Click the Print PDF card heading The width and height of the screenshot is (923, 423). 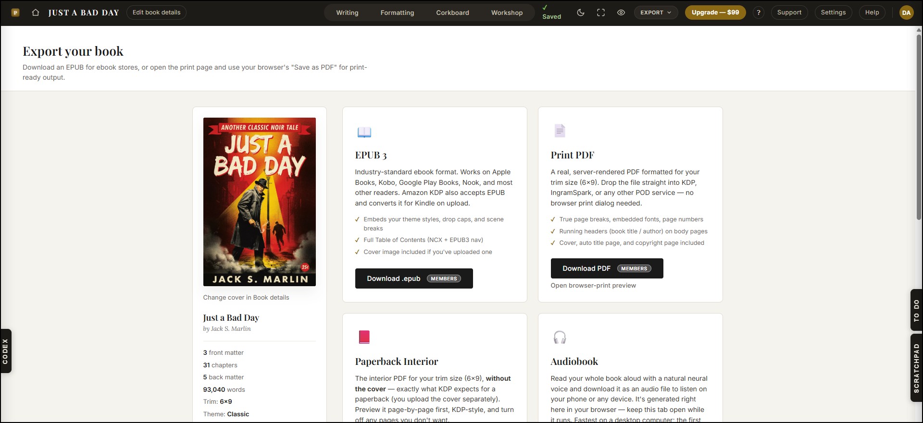pyautogui.click(x=573, y=155)
